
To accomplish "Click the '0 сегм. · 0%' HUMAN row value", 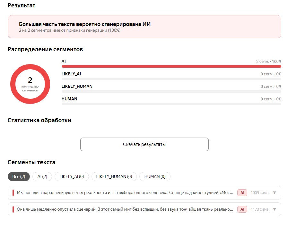I will click(x=271, y=99).
